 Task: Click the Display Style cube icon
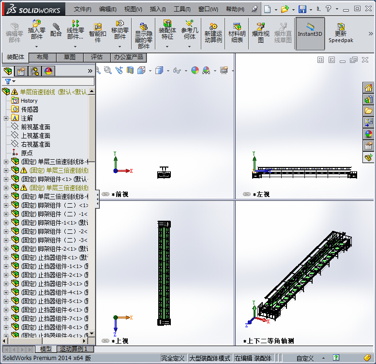159,70
